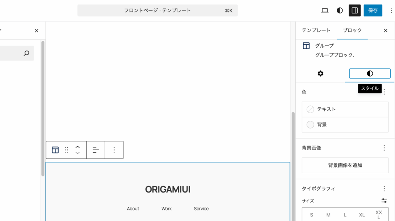Click the block drag handle icon
This screenshot has width=395, height=221.
66,150
